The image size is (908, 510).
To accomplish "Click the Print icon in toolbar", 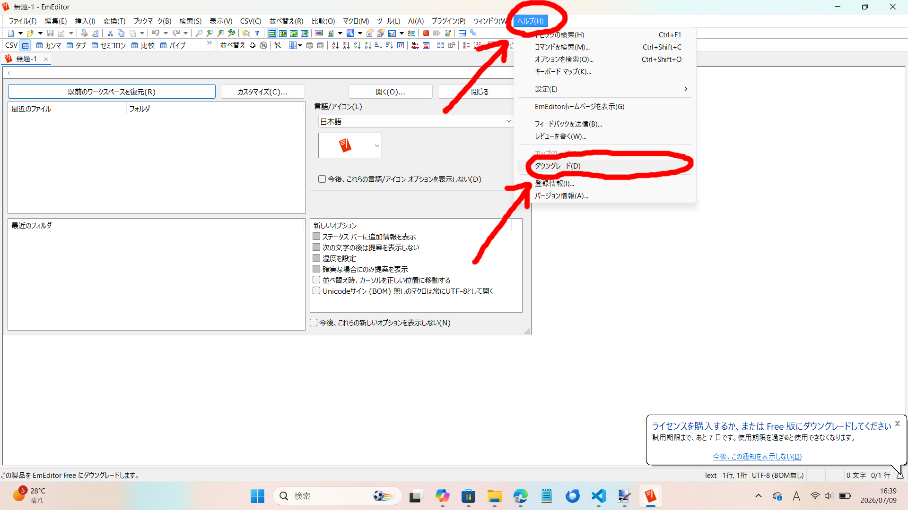I will [x=84, y=33].
